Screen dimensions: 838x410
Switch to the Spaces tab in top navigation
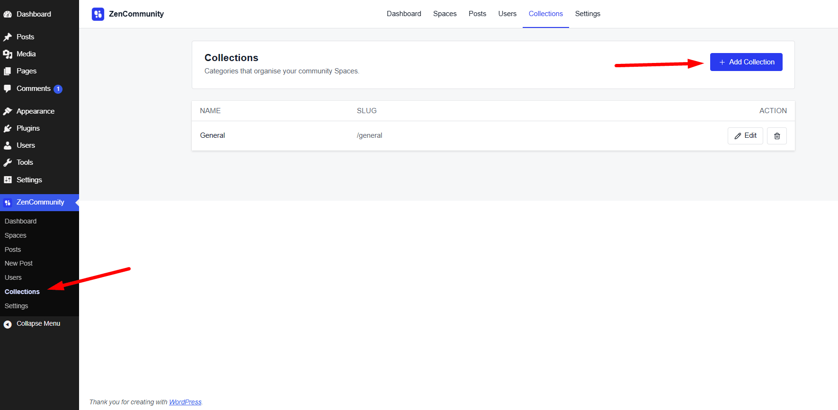(445, 14)
